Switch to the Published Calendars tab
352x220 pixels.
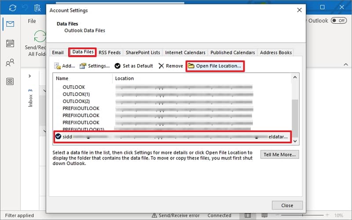233,52
